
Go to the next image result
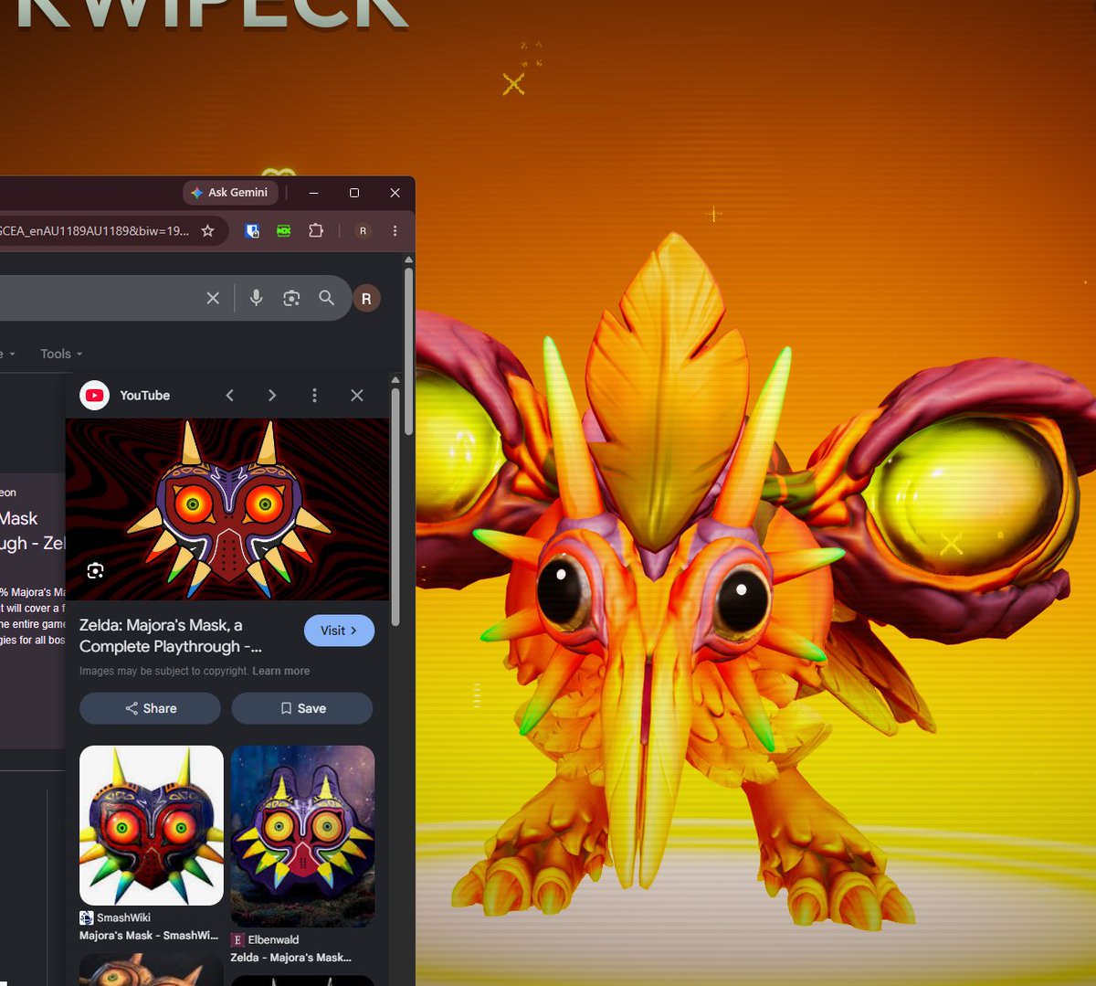click(x=272, y=395)
